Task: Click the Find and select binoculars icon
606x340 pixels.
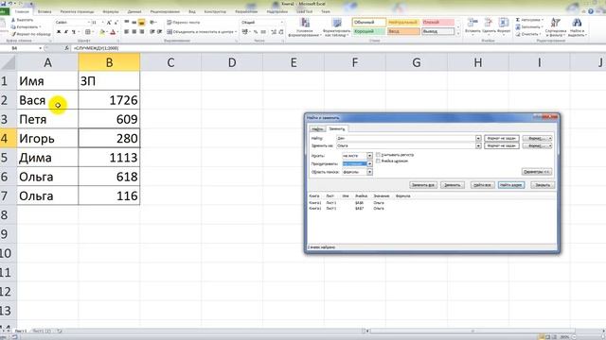Action: [577, 23]
